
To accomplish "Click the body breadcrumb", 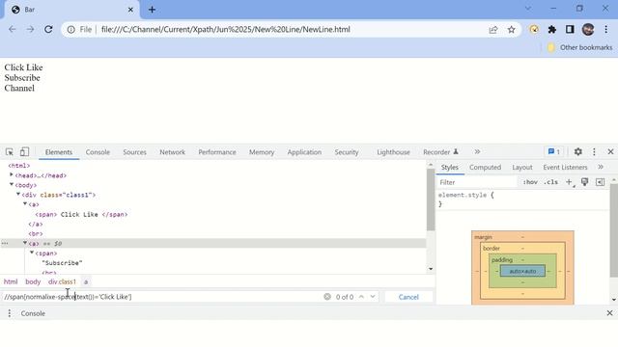I will coord(33,281).
